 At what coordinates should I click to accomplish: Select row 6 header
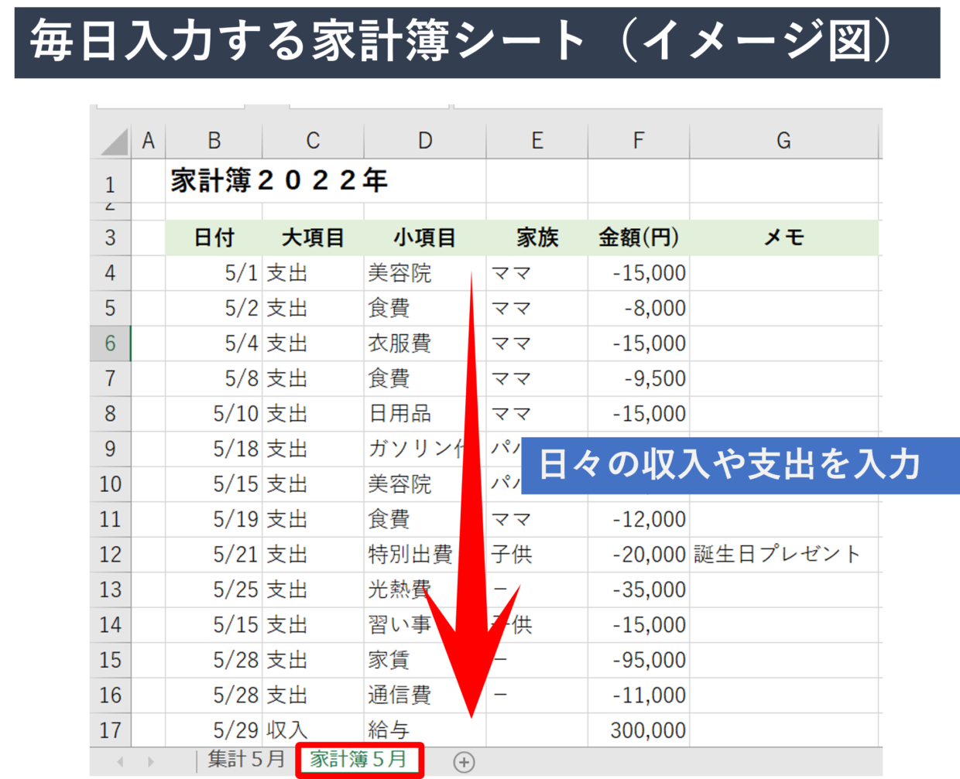coord(110,343)
